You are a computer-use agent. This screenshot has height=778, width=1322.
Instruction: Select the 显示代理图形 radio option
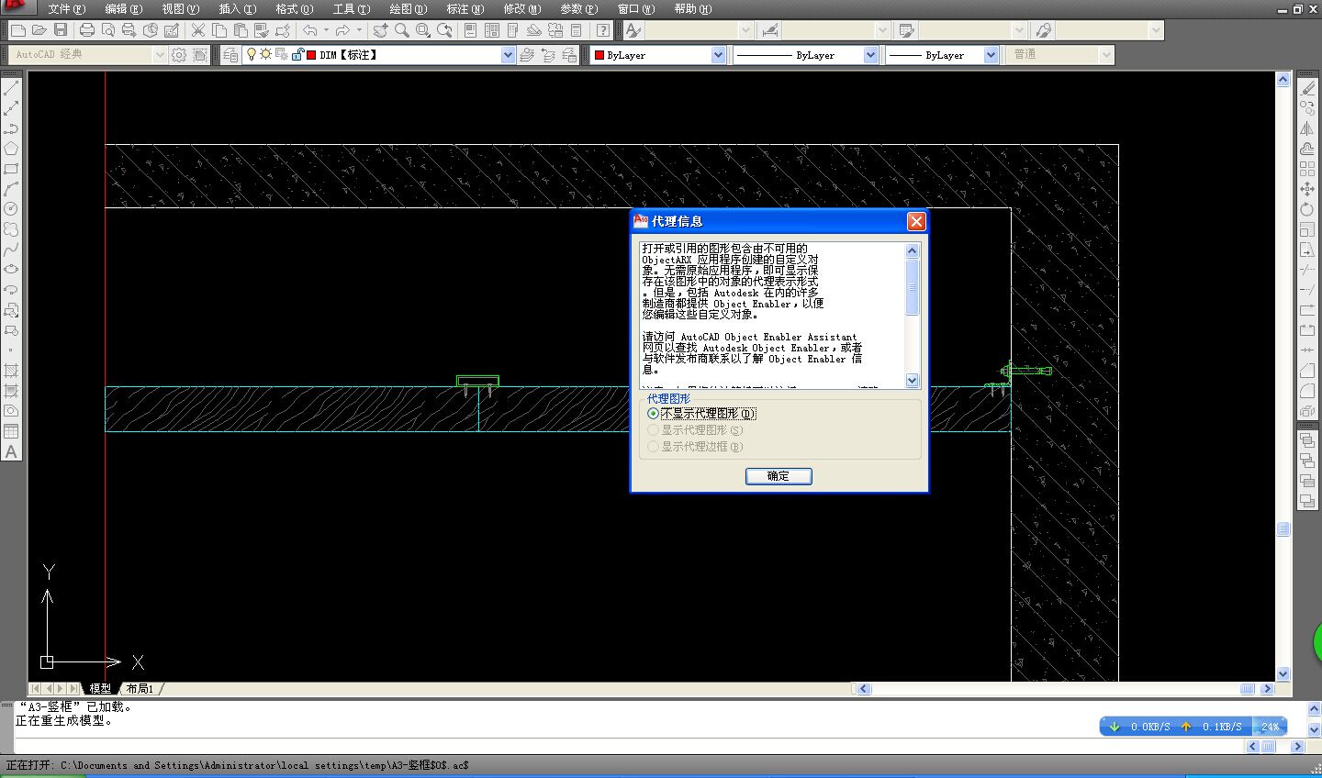(695, 430)
